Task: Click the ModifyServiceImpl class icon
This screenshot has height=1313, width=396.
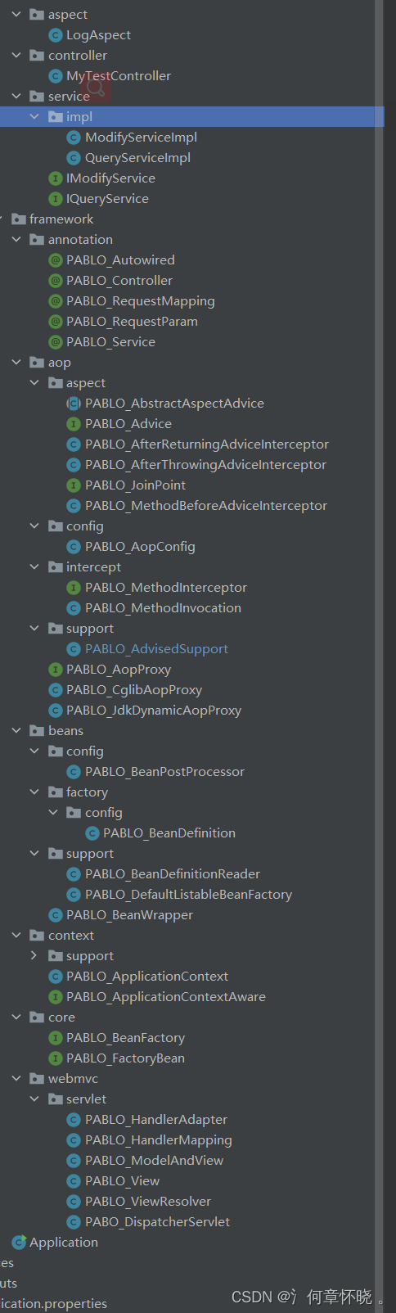Action: (74, 138)
